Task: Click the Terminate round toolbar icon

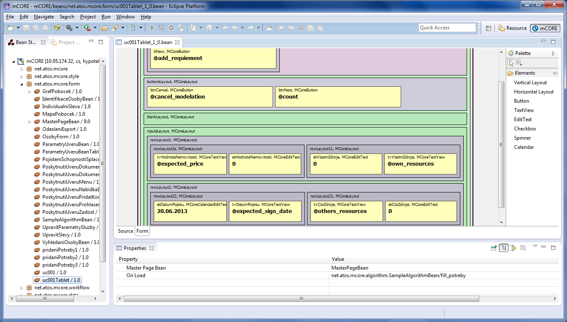Action: (171, 28)
